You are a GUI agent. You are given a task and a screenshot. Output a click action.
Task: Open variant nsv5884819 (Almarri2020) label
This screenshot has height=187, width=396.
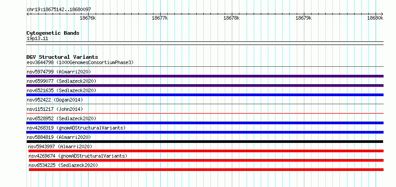pyautogui.click(x=59, y=137)
